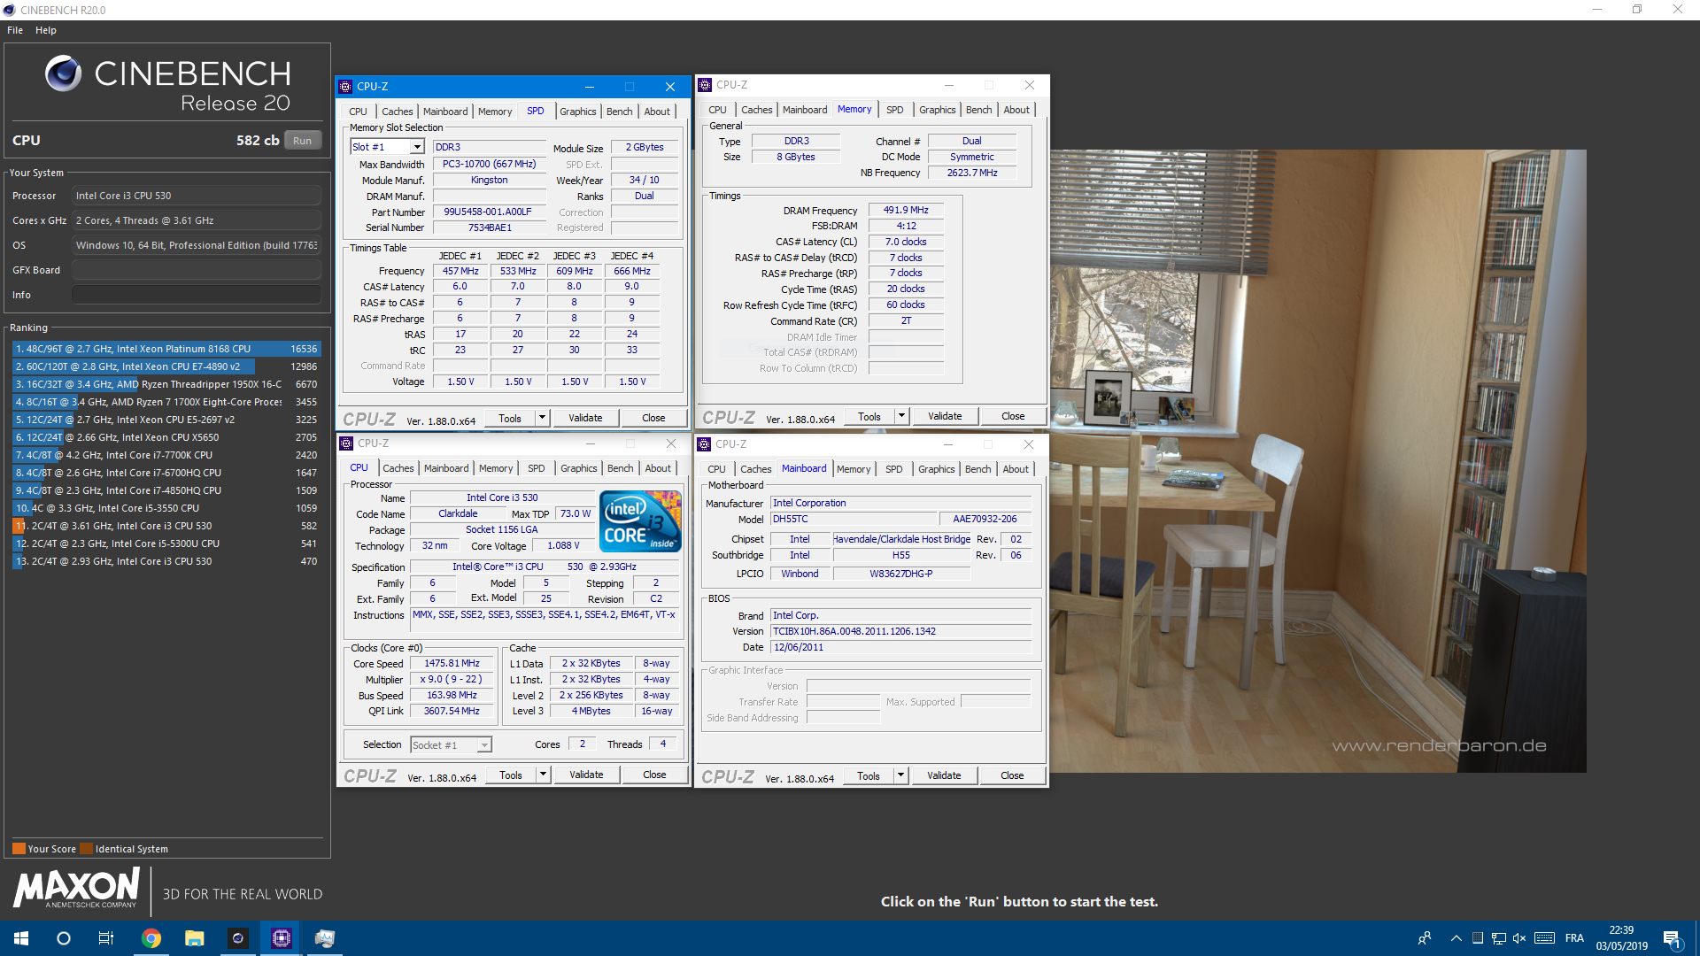Click the CPU-Z icon in SPD window title bar
Screen dimensions: 1700x956
click(x=345, y=87)
